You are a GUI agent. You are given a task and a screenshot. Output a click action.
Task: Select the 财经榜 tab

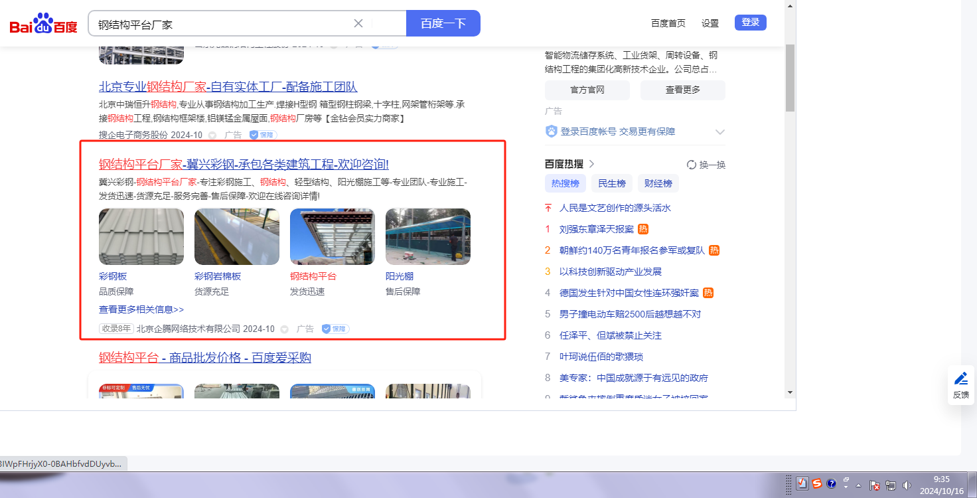(x=658, y=183)
